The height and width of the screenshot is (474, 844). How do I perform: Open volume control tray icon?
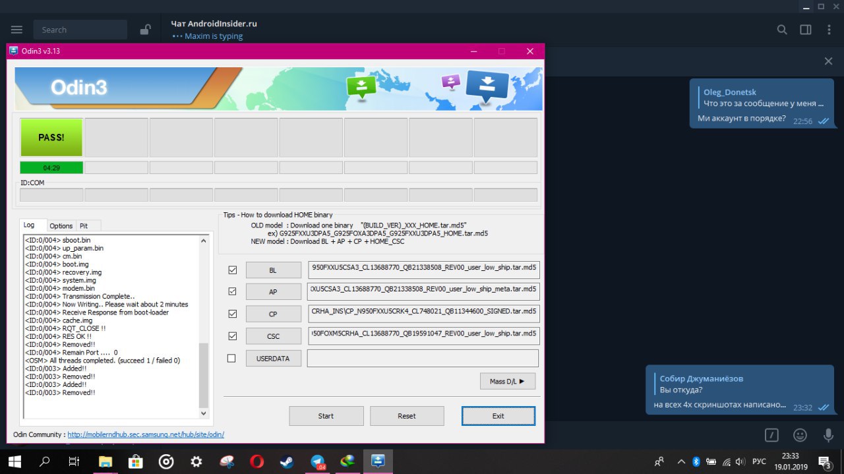coord(741,461)
